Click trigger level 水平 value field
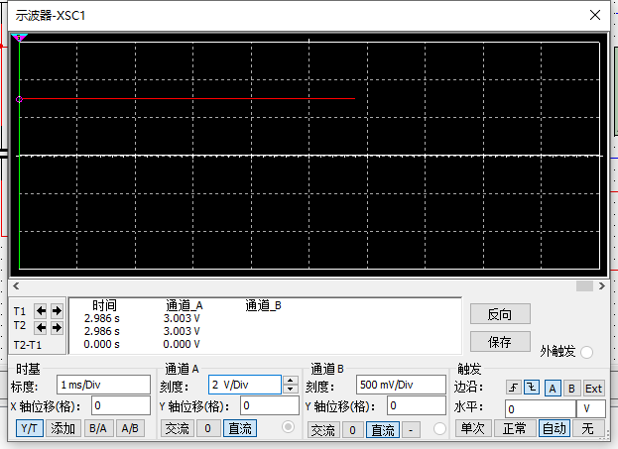Screen dimensions: 618x449 click(x=541, y=408)
